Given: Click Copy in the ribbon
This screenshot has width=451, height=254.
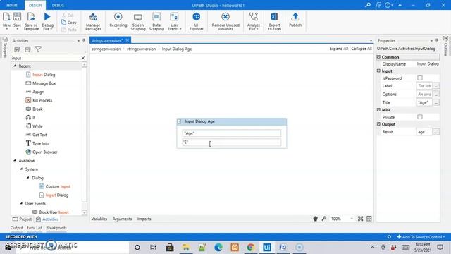Looking at the screenshot, I should point(69,23).
